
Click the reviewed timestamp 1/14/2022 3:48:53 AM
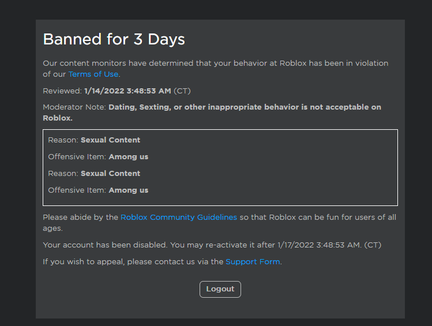tap(127, 91)
